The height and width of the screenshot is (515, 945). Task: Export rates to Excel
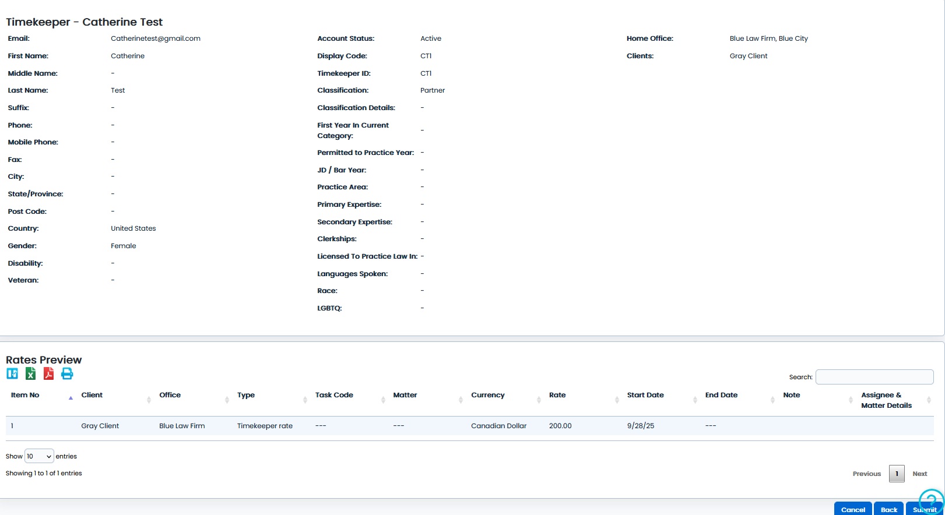(x=30, y=373)
